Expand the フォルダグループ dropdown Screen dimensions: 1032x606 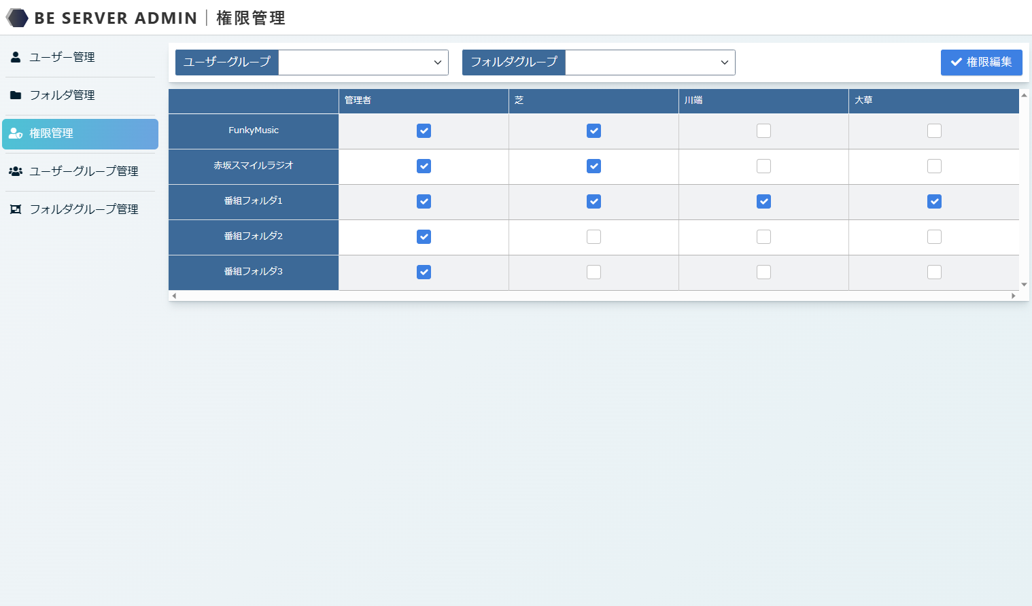(x=650, y=63)
